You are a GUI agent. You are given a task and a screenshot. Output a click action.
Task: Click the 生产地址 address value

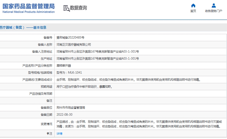coord(98,59)
